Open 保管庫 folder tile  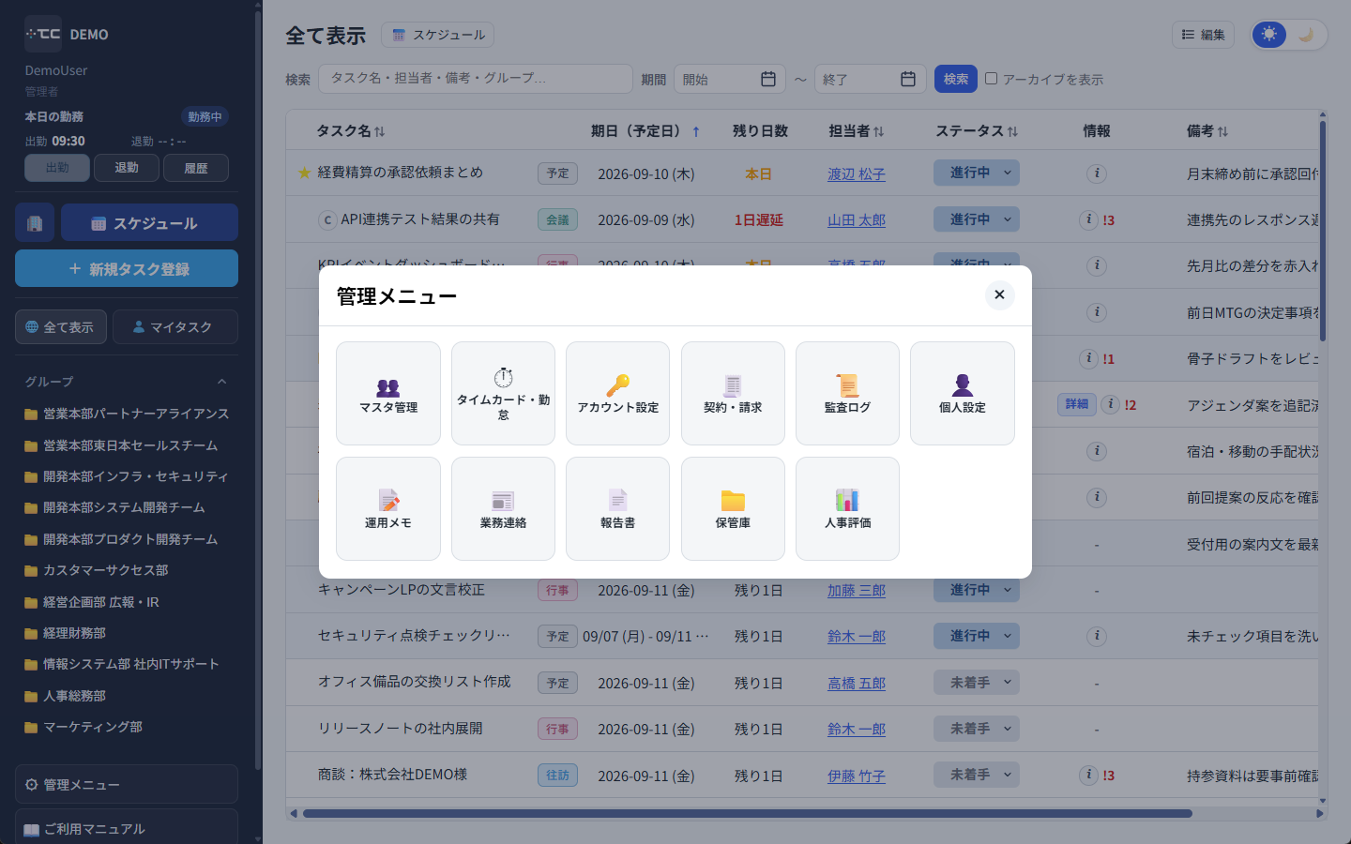pos(733,509)
